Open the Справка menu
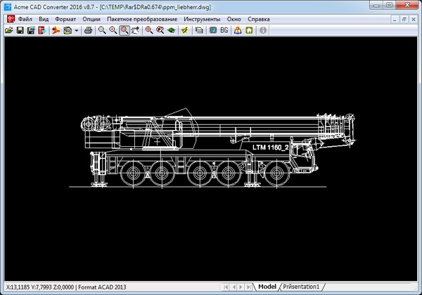This screenshot has width=422, height=295. [259, 19]
